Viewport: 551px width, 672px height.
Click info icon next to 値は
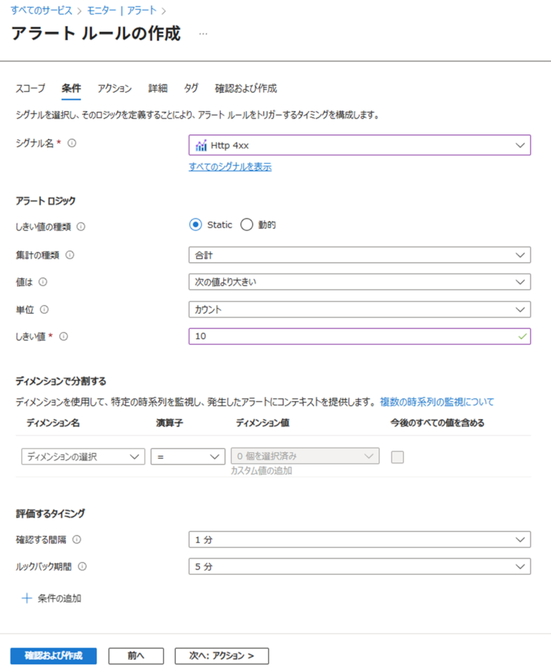[x=43, y=282]
